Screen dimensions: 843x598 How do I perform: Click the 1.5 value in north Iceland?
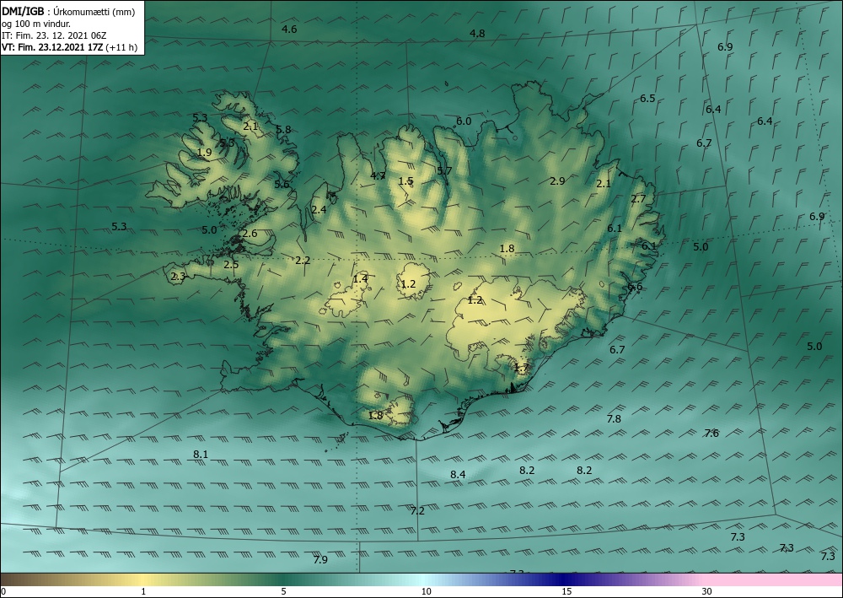(406, 181)
